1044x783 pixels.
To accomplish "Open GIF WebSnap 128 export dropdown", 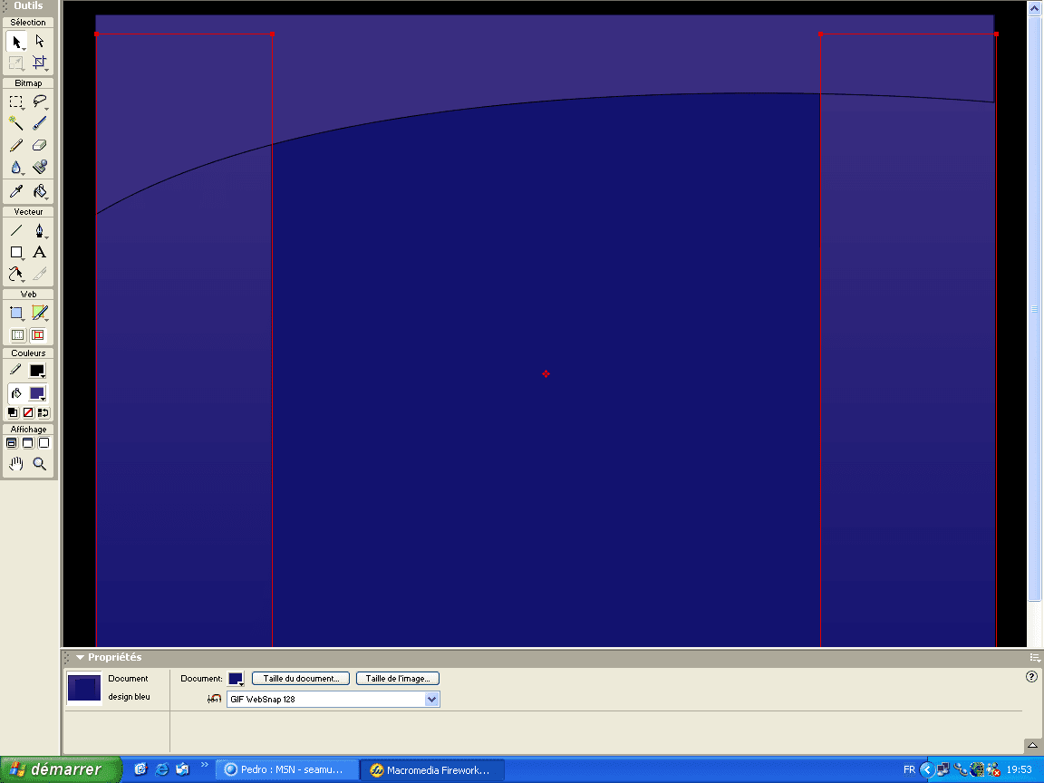I will pyautogui.click(x=333, y=699).
